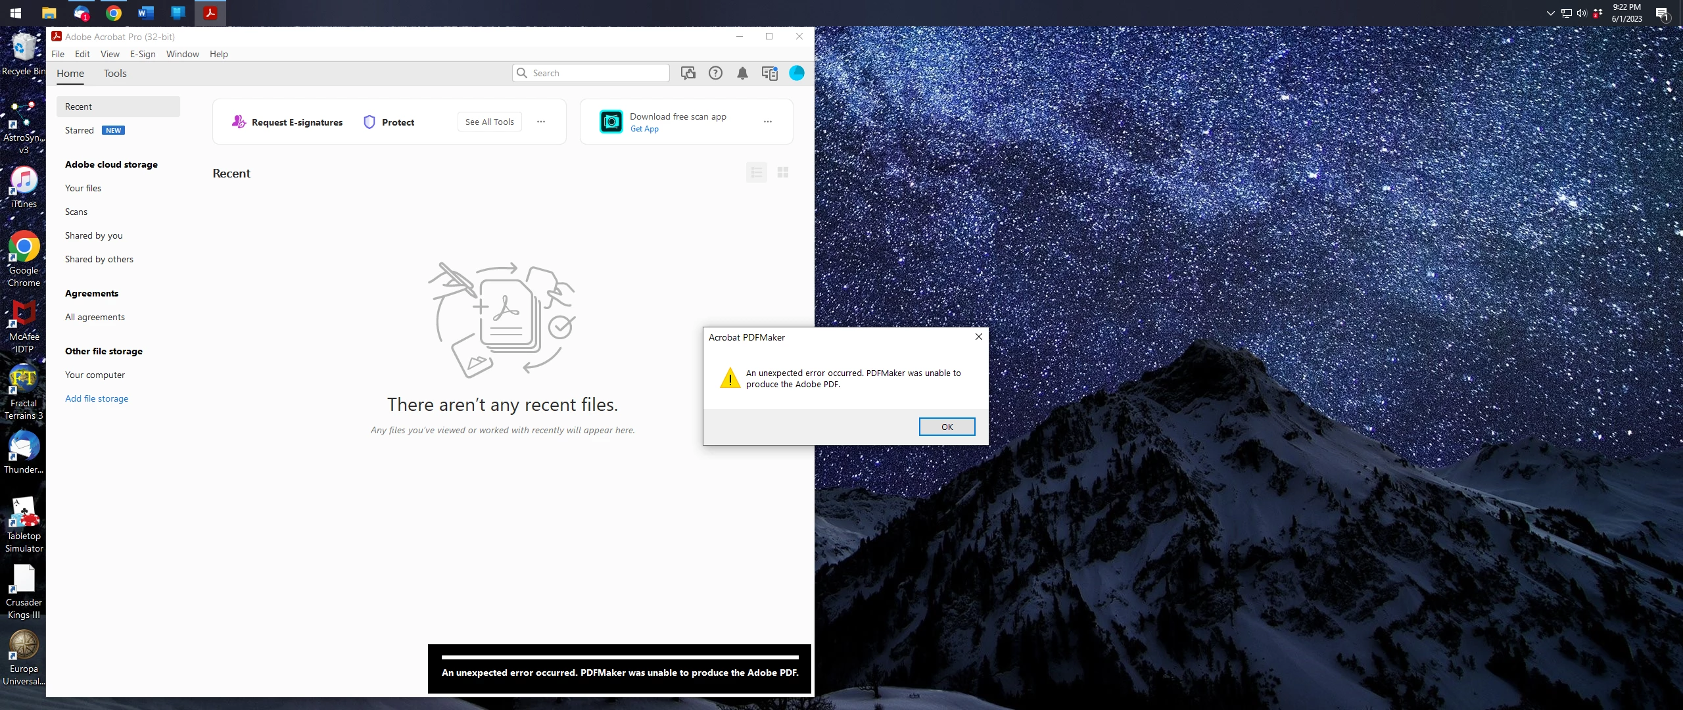Open the Help question mark icon

[715, 73]
